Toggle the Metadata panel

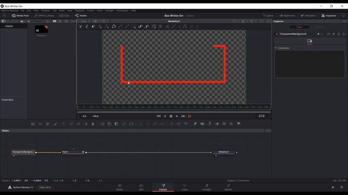(x=308, y=16)
